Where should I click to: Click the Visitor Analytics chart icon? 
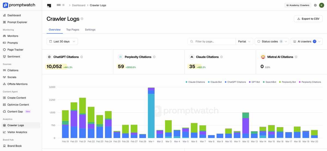tap(4, 132)
